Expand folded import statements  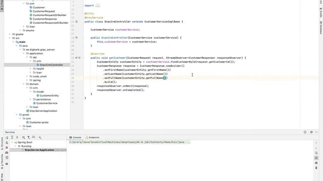[97, 6]
